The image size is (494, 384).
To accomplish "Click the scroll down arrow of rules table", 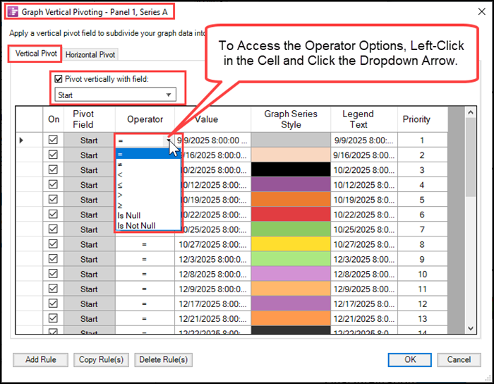I will pyautogui.click(x=471, y=328).
